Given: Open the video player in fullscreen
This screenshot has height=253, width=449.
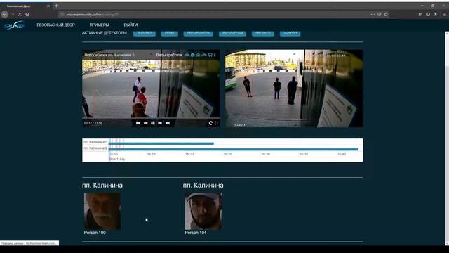Looking at the screenshot, I should coord(216,123).
